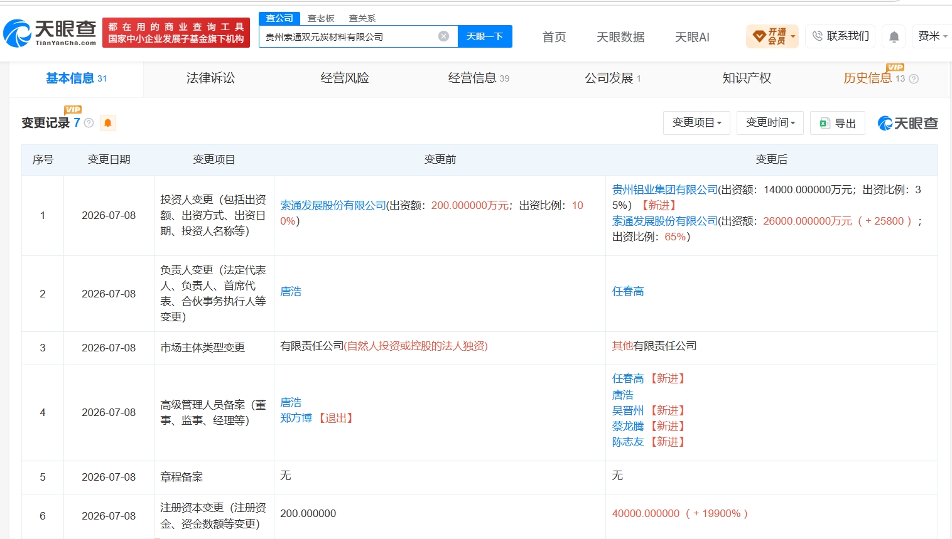Open 任春高 【新进】 link in row 4
Viewport: 952px width, 539px height.
(x=628, y=378)
